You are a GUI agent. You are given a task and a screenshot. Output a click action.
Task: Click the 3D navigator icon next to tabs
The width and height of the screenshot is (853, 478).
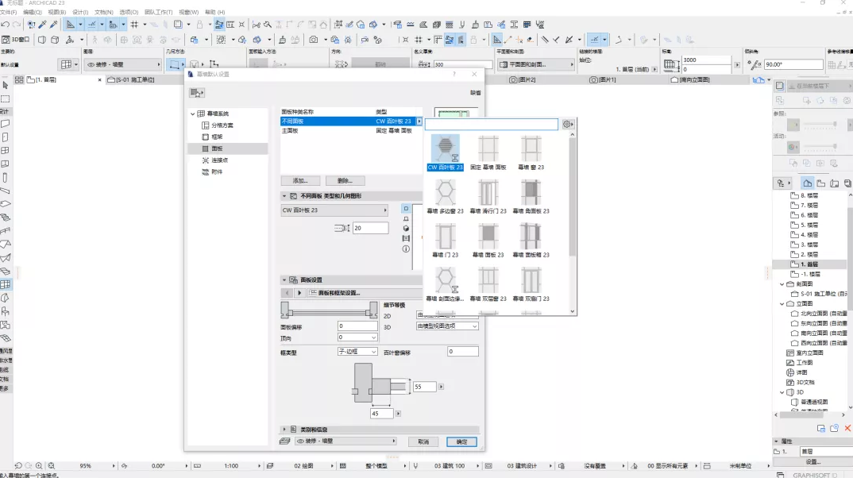758,80
